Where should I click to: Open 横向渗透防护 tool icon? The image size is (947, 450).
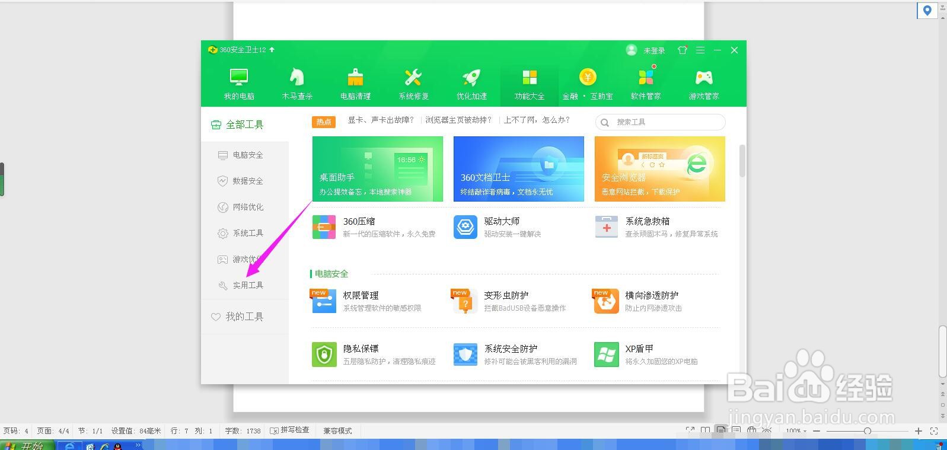point(606,301)
